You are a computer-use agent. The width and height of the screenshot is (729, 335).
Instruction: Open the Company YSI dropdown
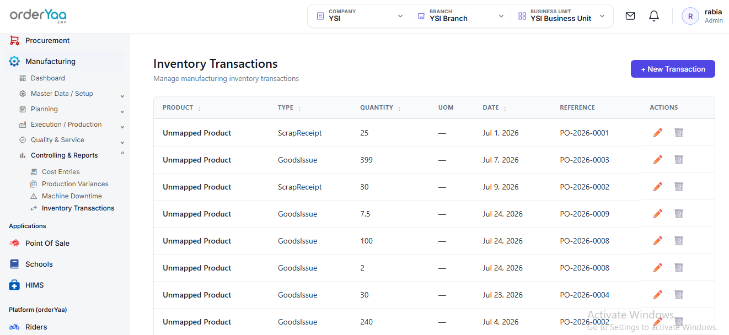click(360, 16)
